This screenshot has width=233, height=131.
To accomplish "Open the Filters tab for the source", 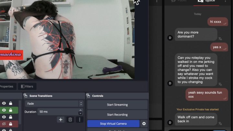I will pyautogui.click(x=27, y=86).
